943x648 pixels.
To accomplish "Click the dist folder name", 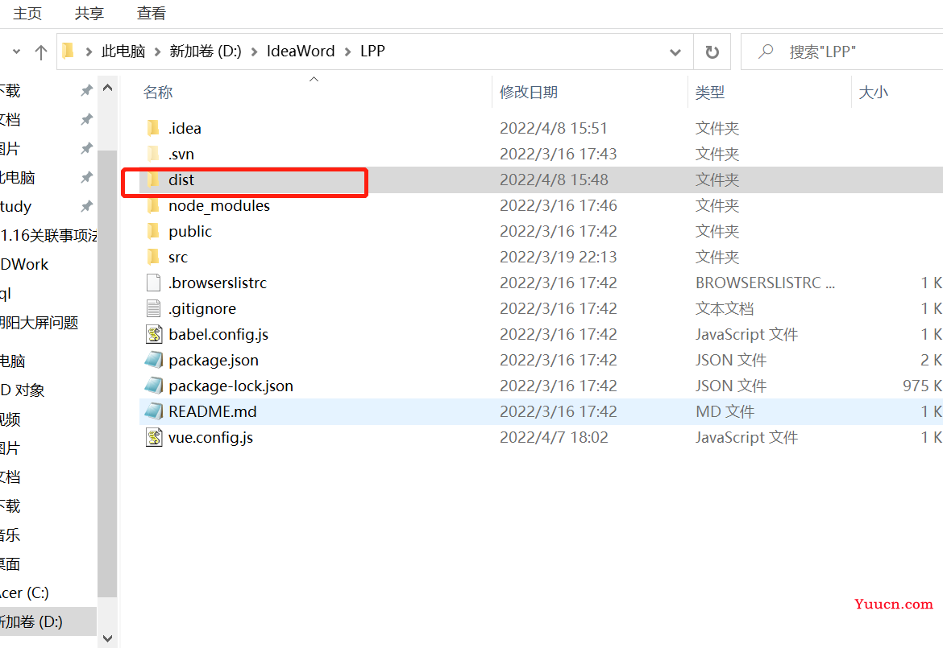I will pyautogui.click(x=181, y=180).
